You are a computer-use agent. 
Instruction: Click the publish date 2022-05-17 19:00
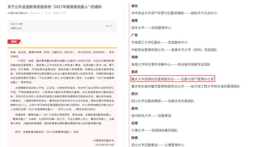(40, 13)
